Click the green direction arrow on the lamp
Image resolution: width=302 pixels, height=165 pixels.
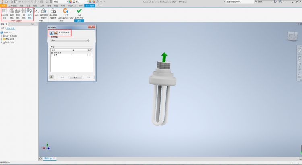164,57
